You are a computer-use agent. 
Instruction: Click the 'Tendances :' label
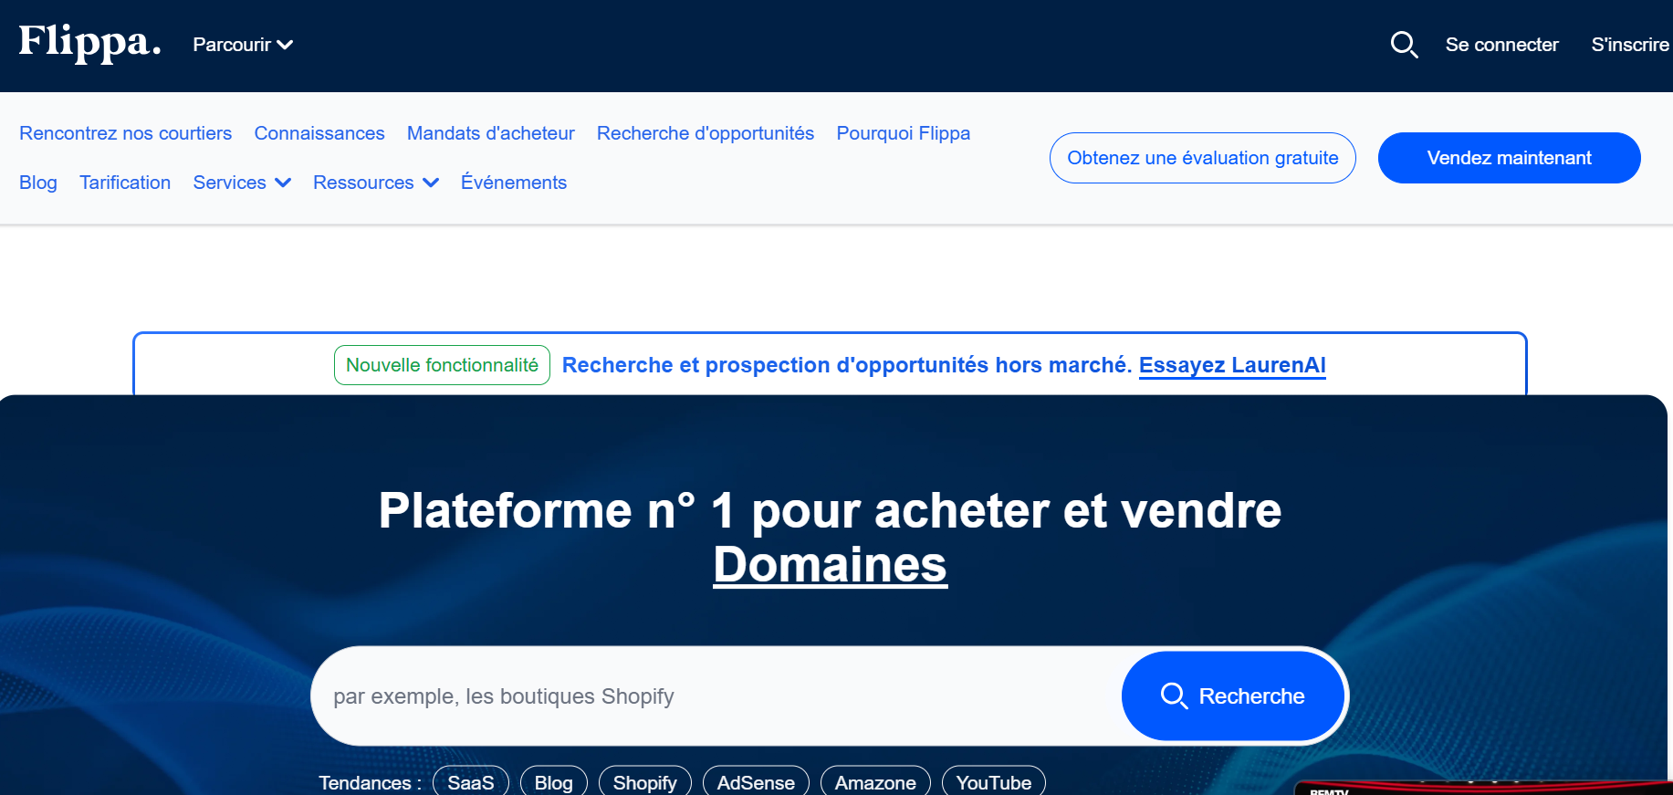tap(370, 783)
